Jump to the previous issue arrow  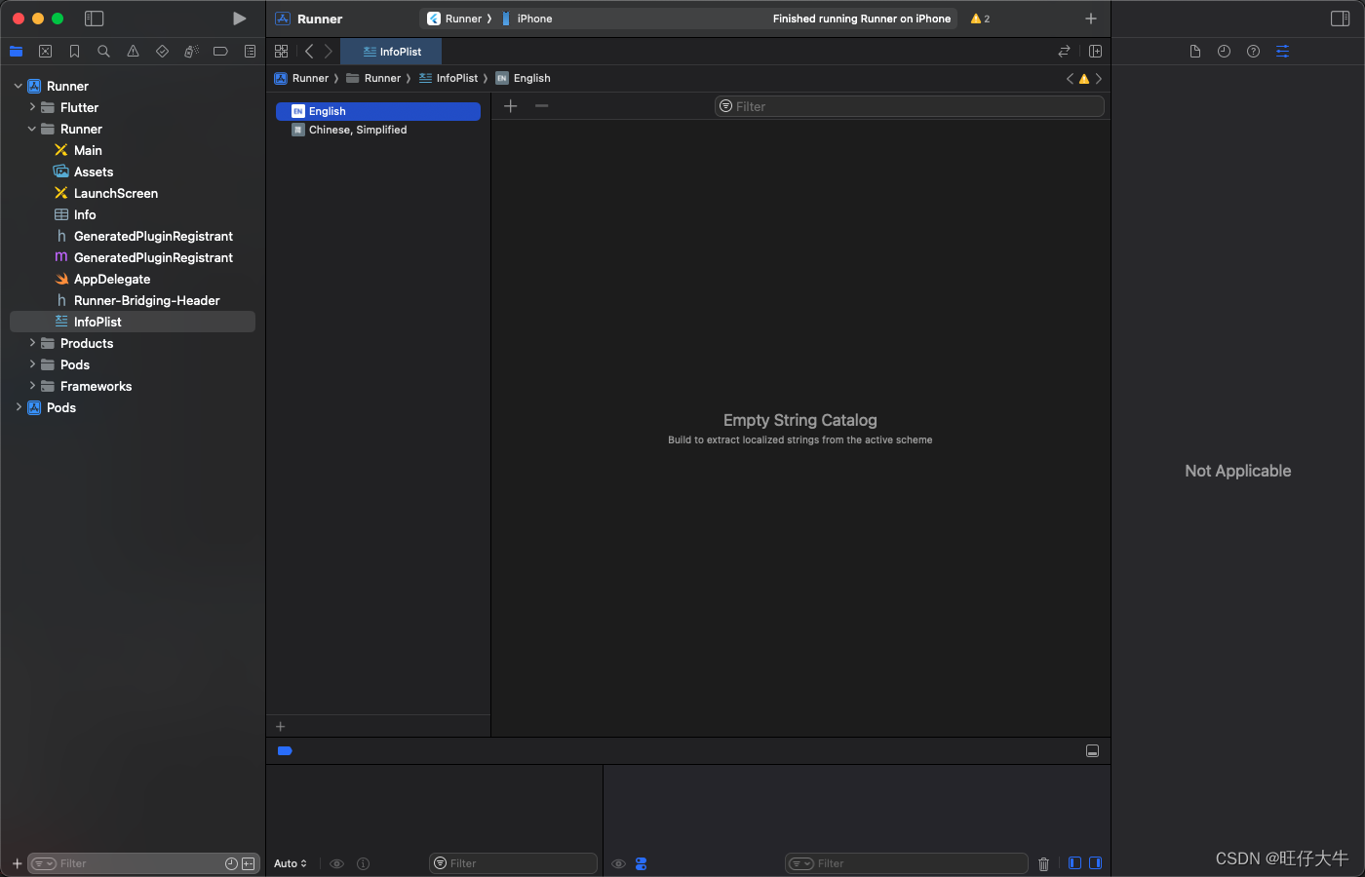(x=1070, y=78)
